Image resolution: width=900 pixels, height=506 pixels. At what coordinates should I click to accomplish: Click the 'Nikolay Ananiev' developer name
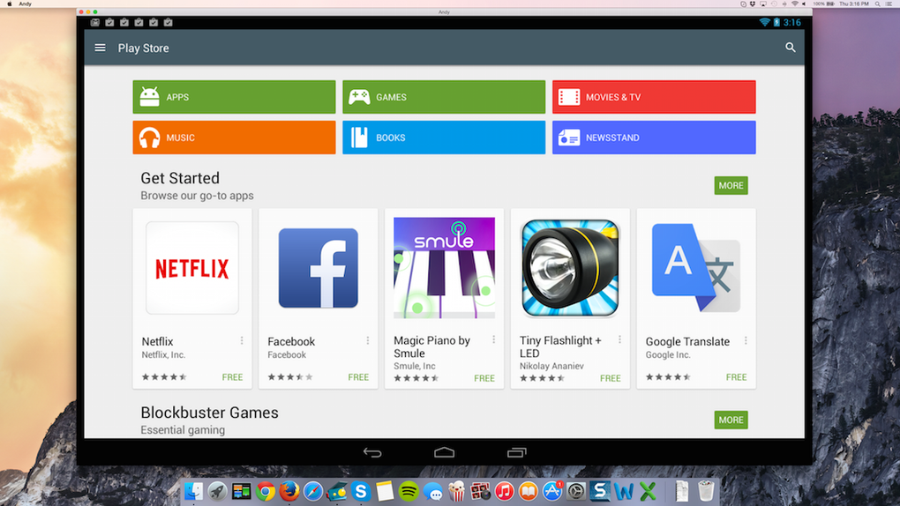pyautogui.click(x=551, y=366)
